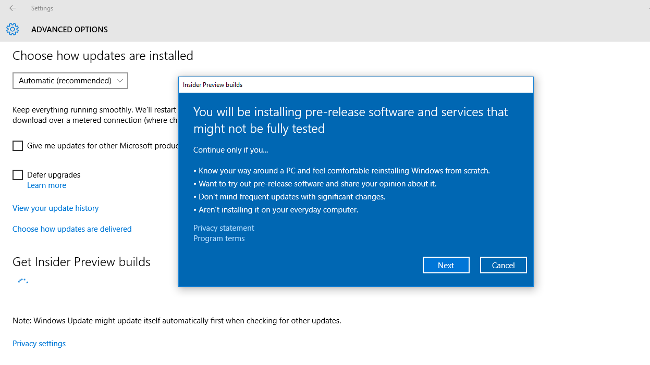
Task: Click 'Know your way around a PC' line
Action: pyautogui.click(x=341, y=171)
